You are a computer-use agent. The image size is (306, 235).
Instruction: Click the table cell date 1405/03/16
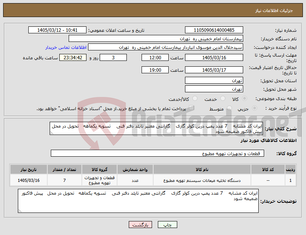pos(28,180)
